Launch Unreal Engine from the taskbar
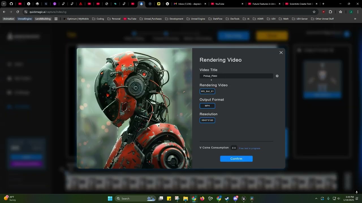 click(244, 198)
